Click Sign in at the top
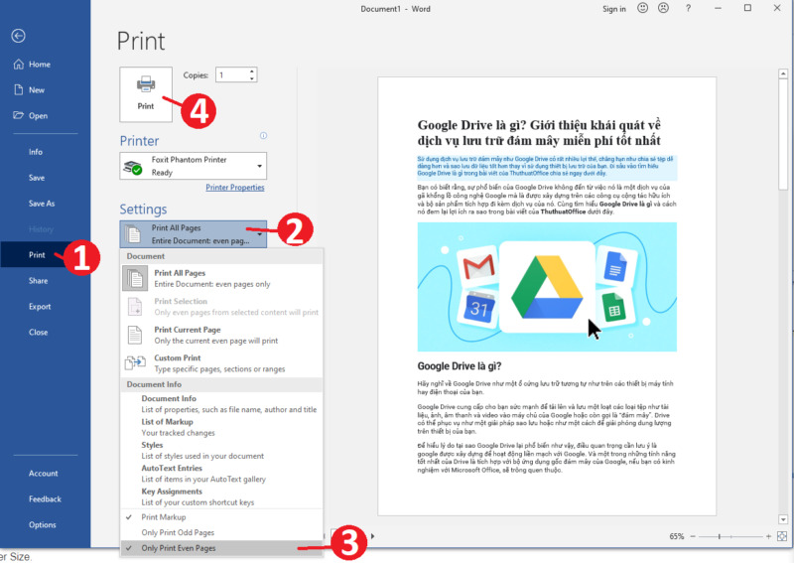The height and width of the screenshot is (563, 794). pos(613,9)
